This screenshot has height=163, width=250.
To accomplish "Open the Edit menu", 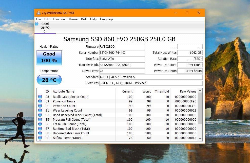I will (x=47, y=19).
